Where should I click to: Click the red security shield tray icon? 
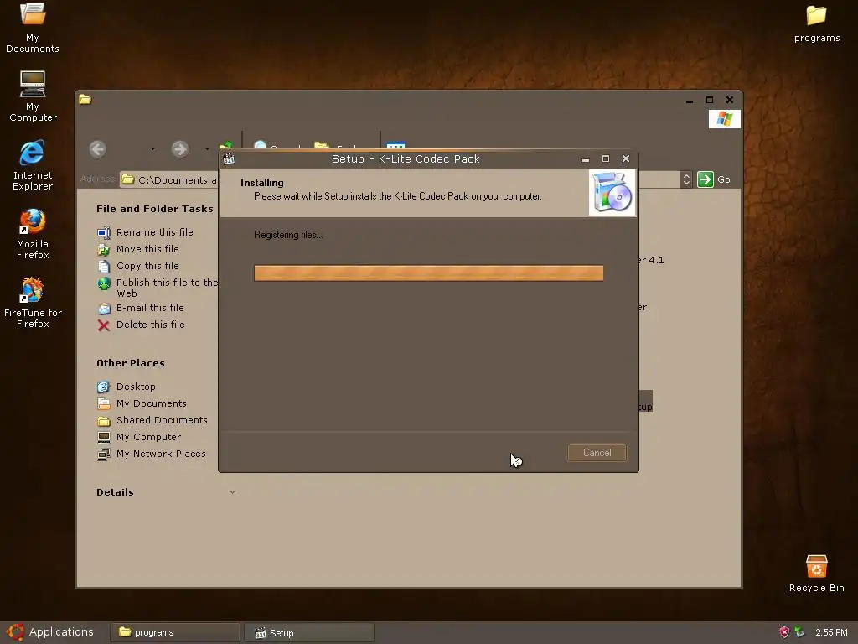pos(784,632)
